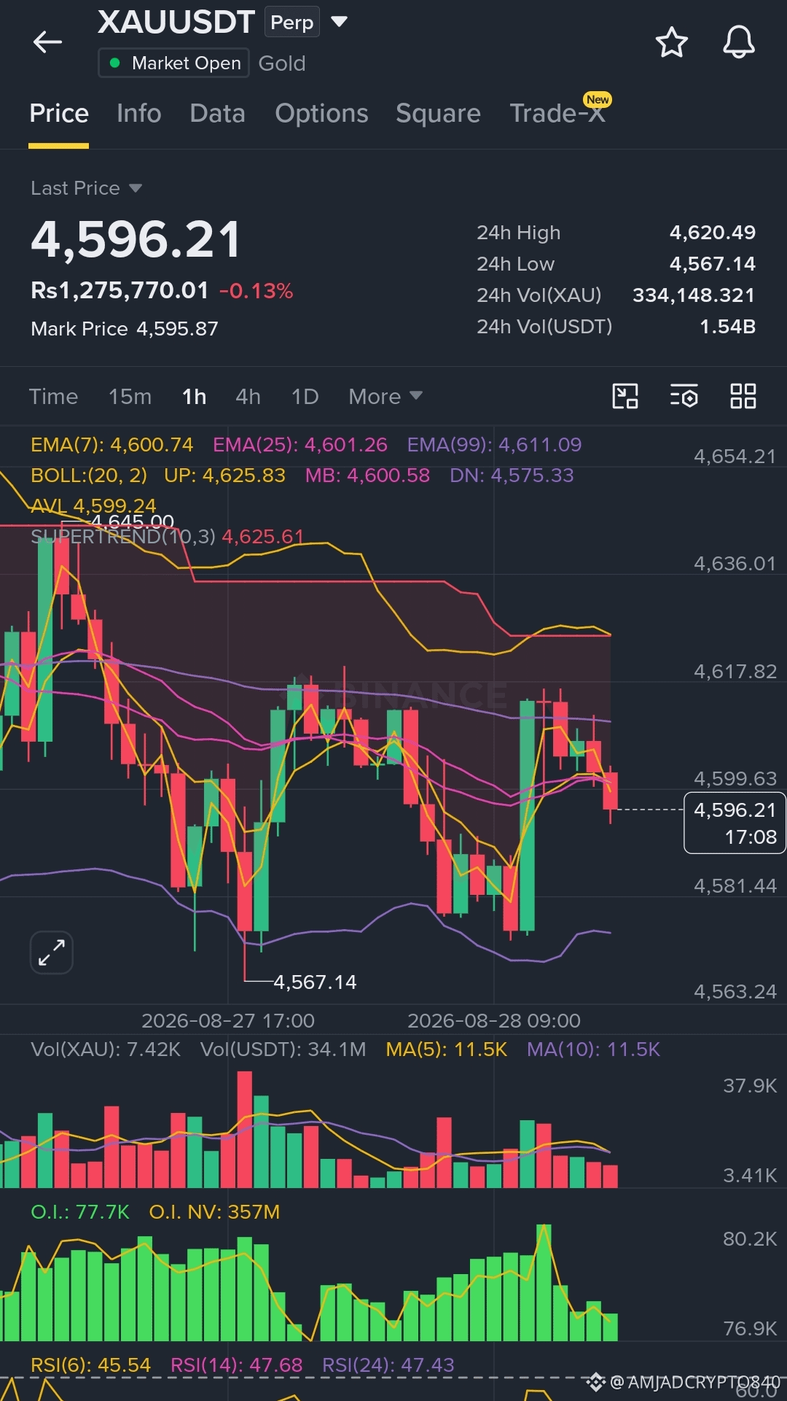The image size is (787, 1401).
Task: Open price alerts with bell icon
Action: pyautogui.click(x=738, y=42)
